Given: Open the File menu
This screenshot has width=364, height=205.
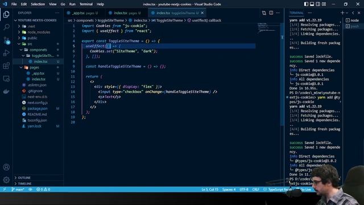Looking at the screenshot, I should coord(14,4).
